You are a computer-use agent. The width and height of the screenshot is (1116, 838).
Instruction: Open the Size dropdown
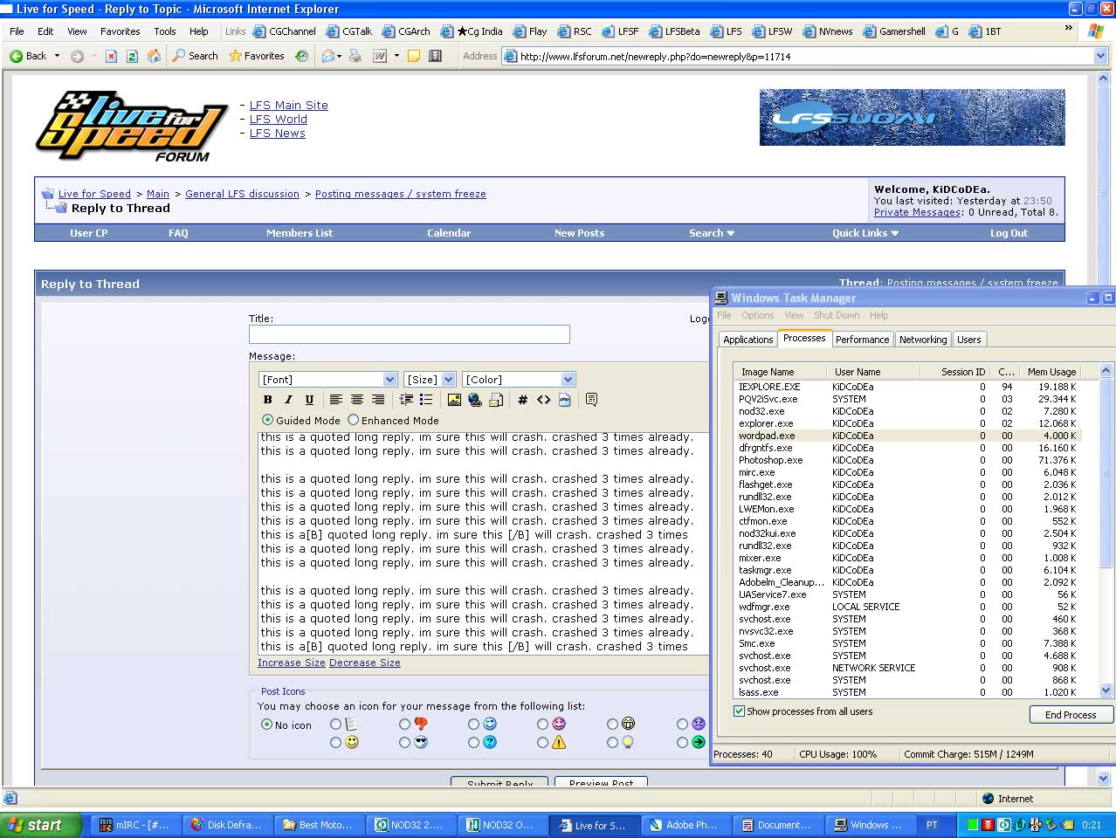tap(449, 379)
